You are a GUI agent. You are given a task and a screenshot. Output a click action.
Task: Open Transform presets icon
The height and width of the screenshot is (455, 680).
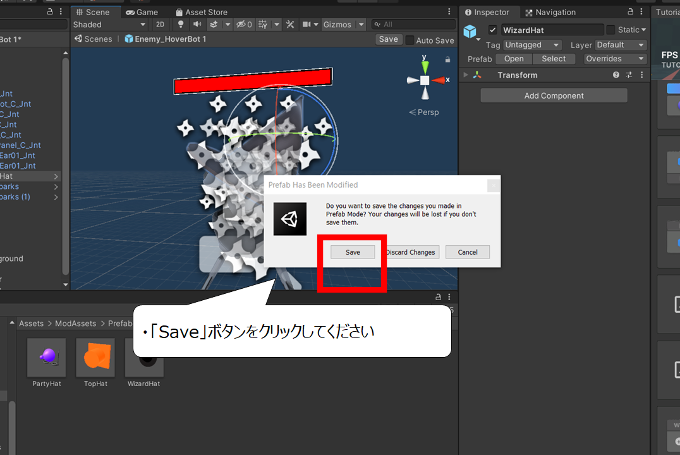coord(629,75)
